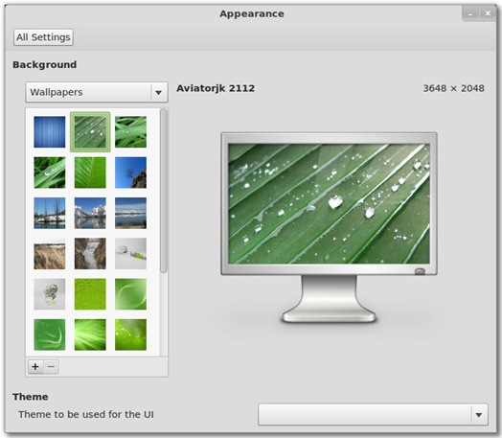Pick the green light rays wallpaper thumbnail
Image resolution: width=502 pixels, height=438 pixels.
pyautogui.click(x=90, y=334)
